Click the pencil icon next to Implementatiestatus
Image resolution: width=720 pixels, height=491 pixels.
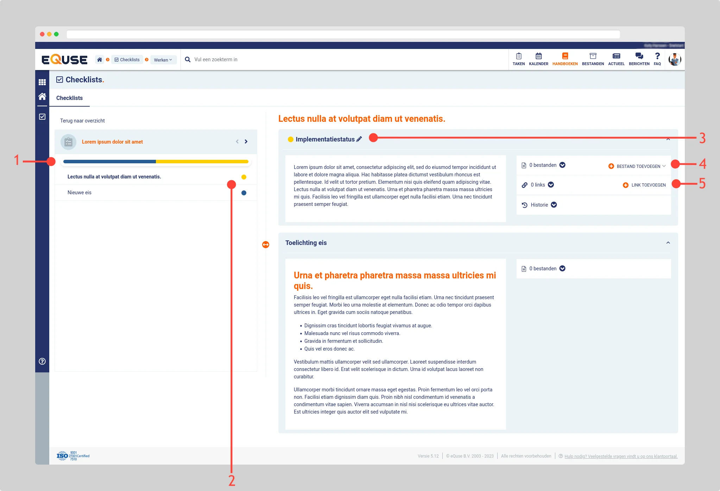tap(359, 139)
